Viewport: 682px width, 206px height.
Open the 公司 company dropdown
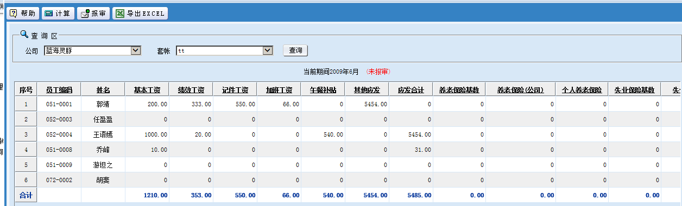pyautogui.click(x=136, y=50)
